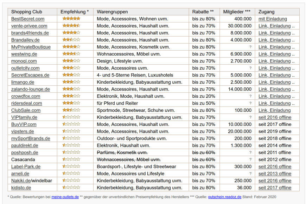Image resolution: width=306 pixels, height=204 pixels.
Task: Visit the arneli.de link
Action: [x=20, y=173]
